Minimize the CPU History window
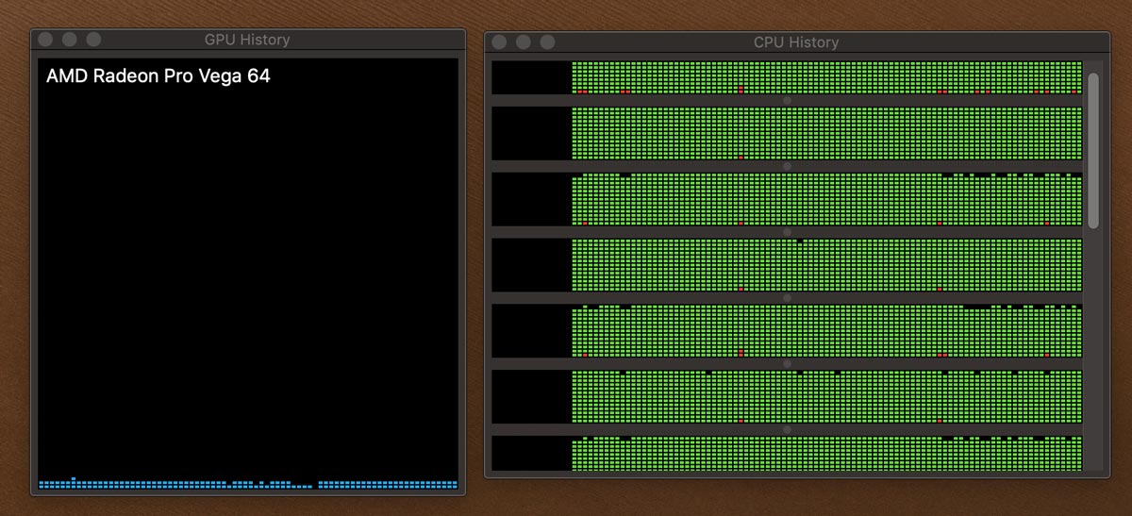 pyautogui.click(x=524, y=42)
